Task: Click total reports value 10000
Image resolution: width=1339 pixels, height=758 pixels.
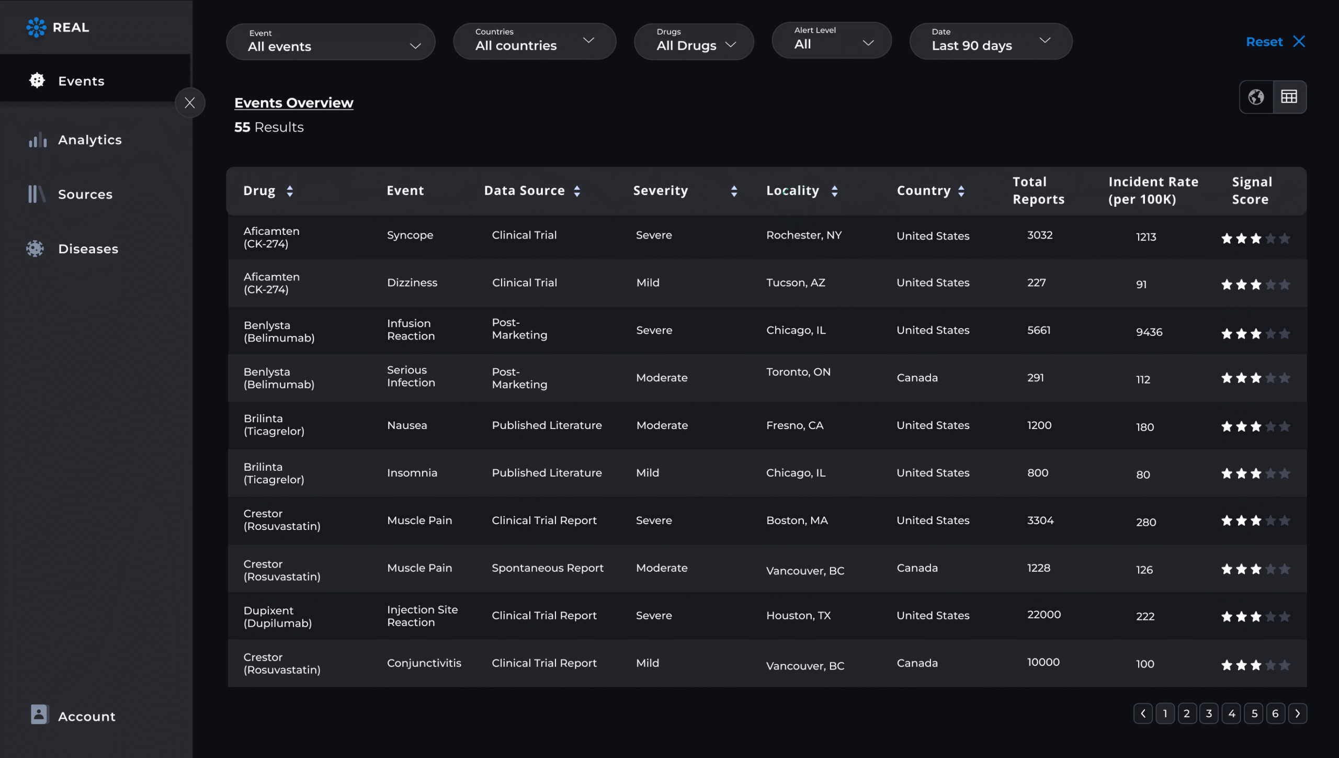Action: (x=1043, y=662)
